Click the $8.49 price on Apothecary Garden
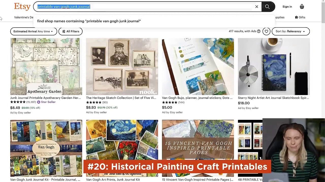The image size is (325, 182). [x=15, y=108]
